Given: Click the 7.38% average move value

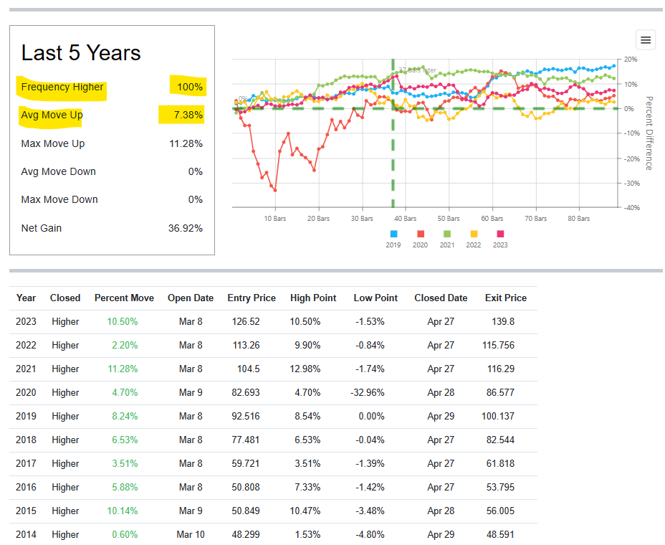Looking at the screenshot, I should pos(188,115).
